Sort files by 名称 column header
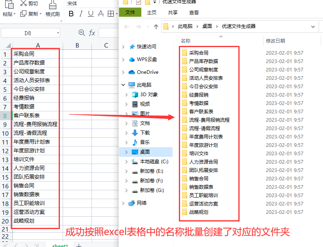 (x=186, y=41)
